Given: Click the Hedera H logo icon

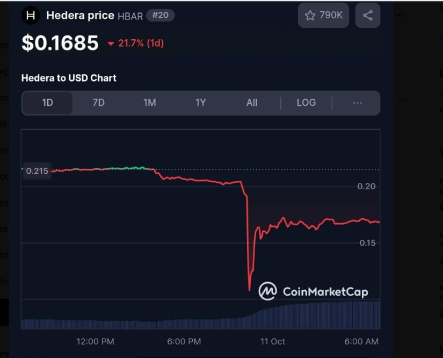Looking at the screenshot, I should [31, 16].
